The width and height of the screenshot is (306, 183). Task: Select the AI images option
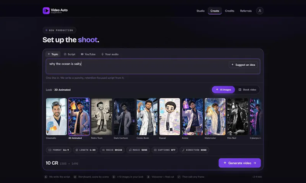tap(223, 90)
